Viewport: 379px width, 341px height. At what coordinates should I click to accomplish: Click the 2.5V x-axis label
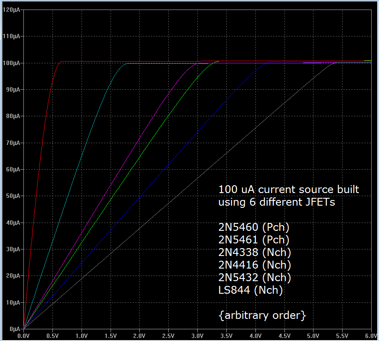tap(169, 336)
